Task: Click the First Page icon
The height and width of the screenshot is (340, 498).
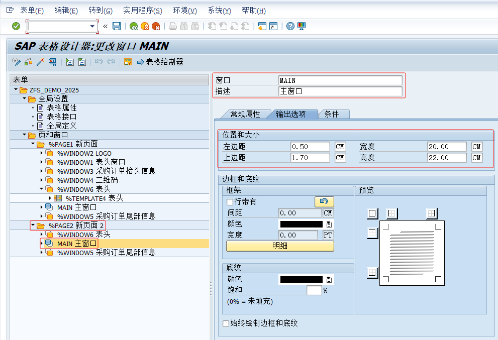Action: coord(212,26)
